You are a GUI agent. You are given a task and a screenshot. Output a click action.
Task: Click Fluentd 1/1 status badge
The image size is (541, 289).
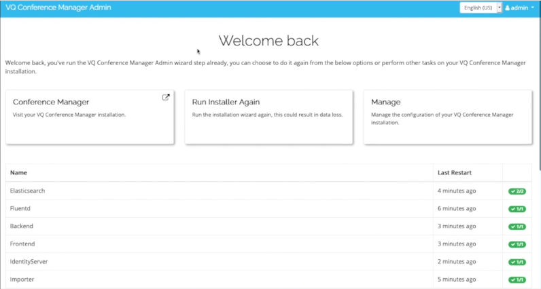point(517,209)
